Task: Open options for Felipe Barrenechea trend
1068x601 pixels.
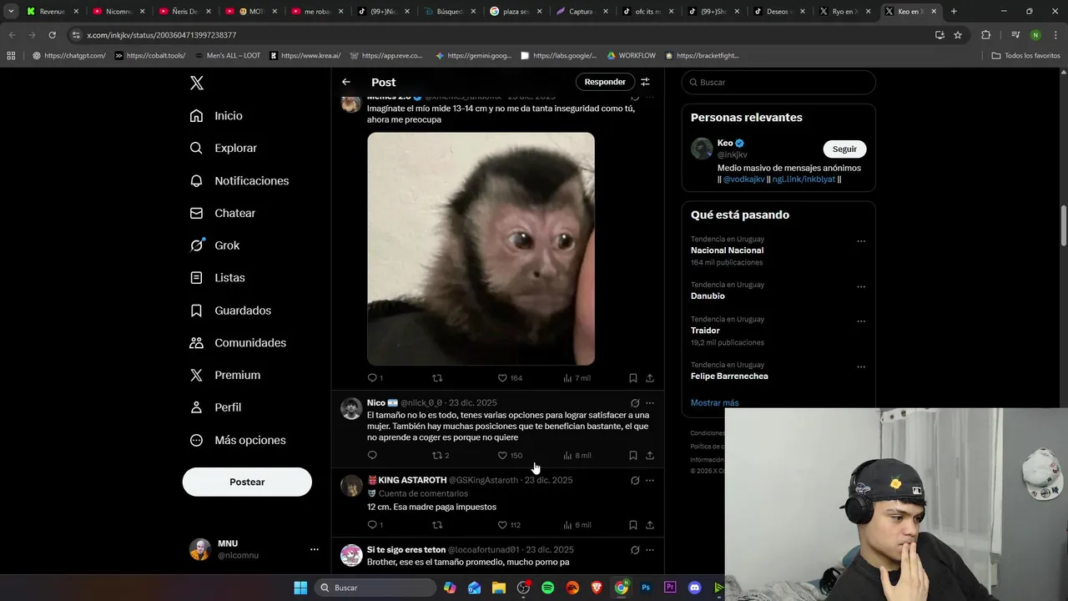Action: 861,367
